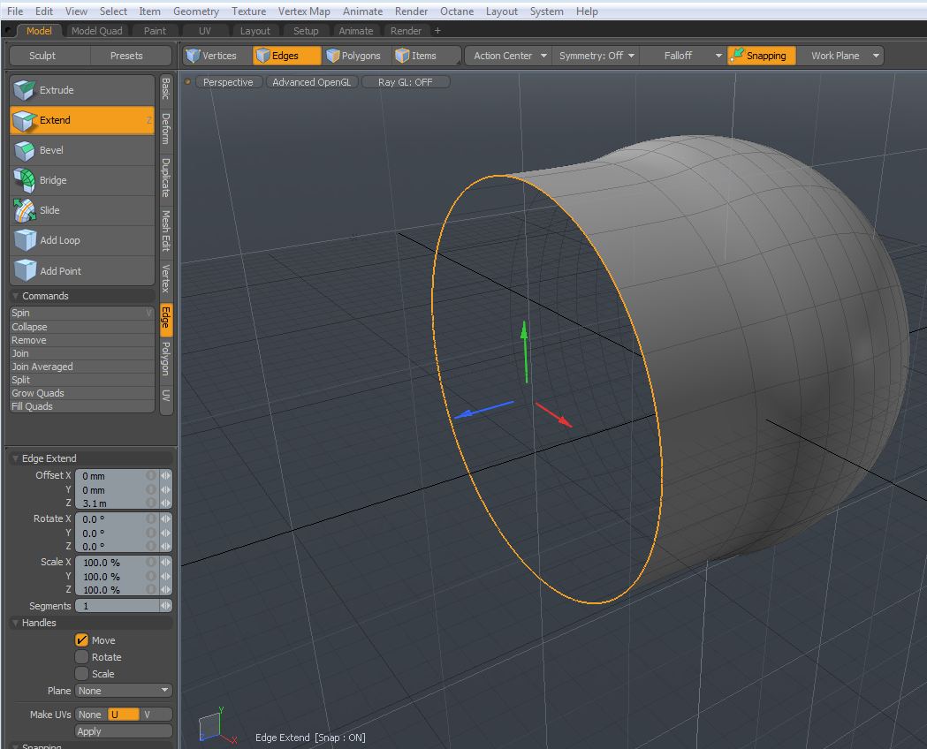The width and height of the screenshot is (927, 749).
Task: Open the Action Center dropdown
Action: (509, 56)
